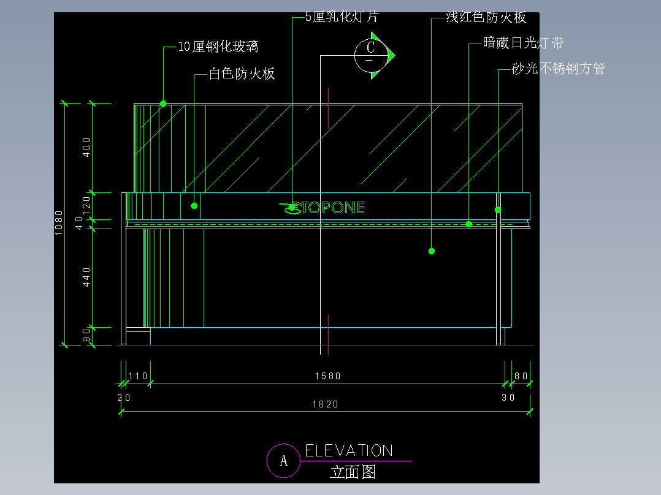Click the 120 vertical dimension value

pyautogui.click(x=86, y=206)
